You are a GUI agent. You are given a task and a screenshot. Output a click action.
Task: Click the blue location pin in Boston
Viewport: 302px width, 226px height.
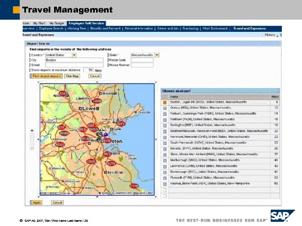click(106, 134)
